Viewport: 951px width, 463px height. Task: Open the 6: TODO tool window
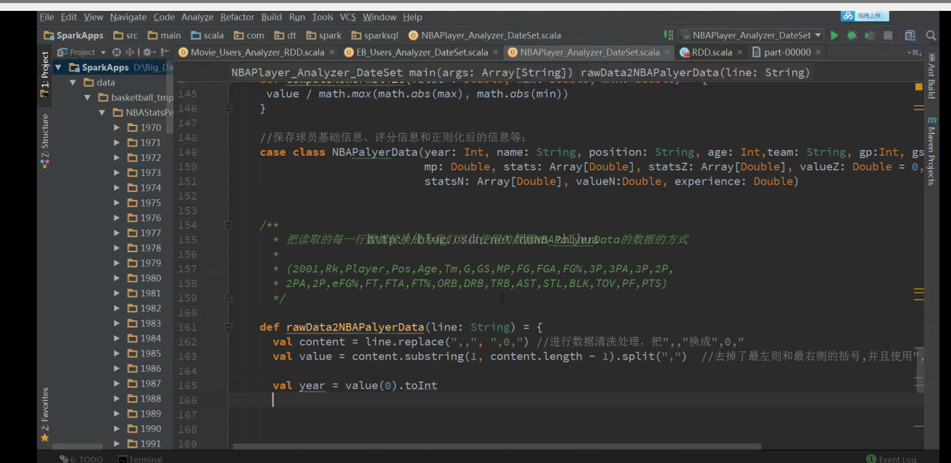point(81,459)
